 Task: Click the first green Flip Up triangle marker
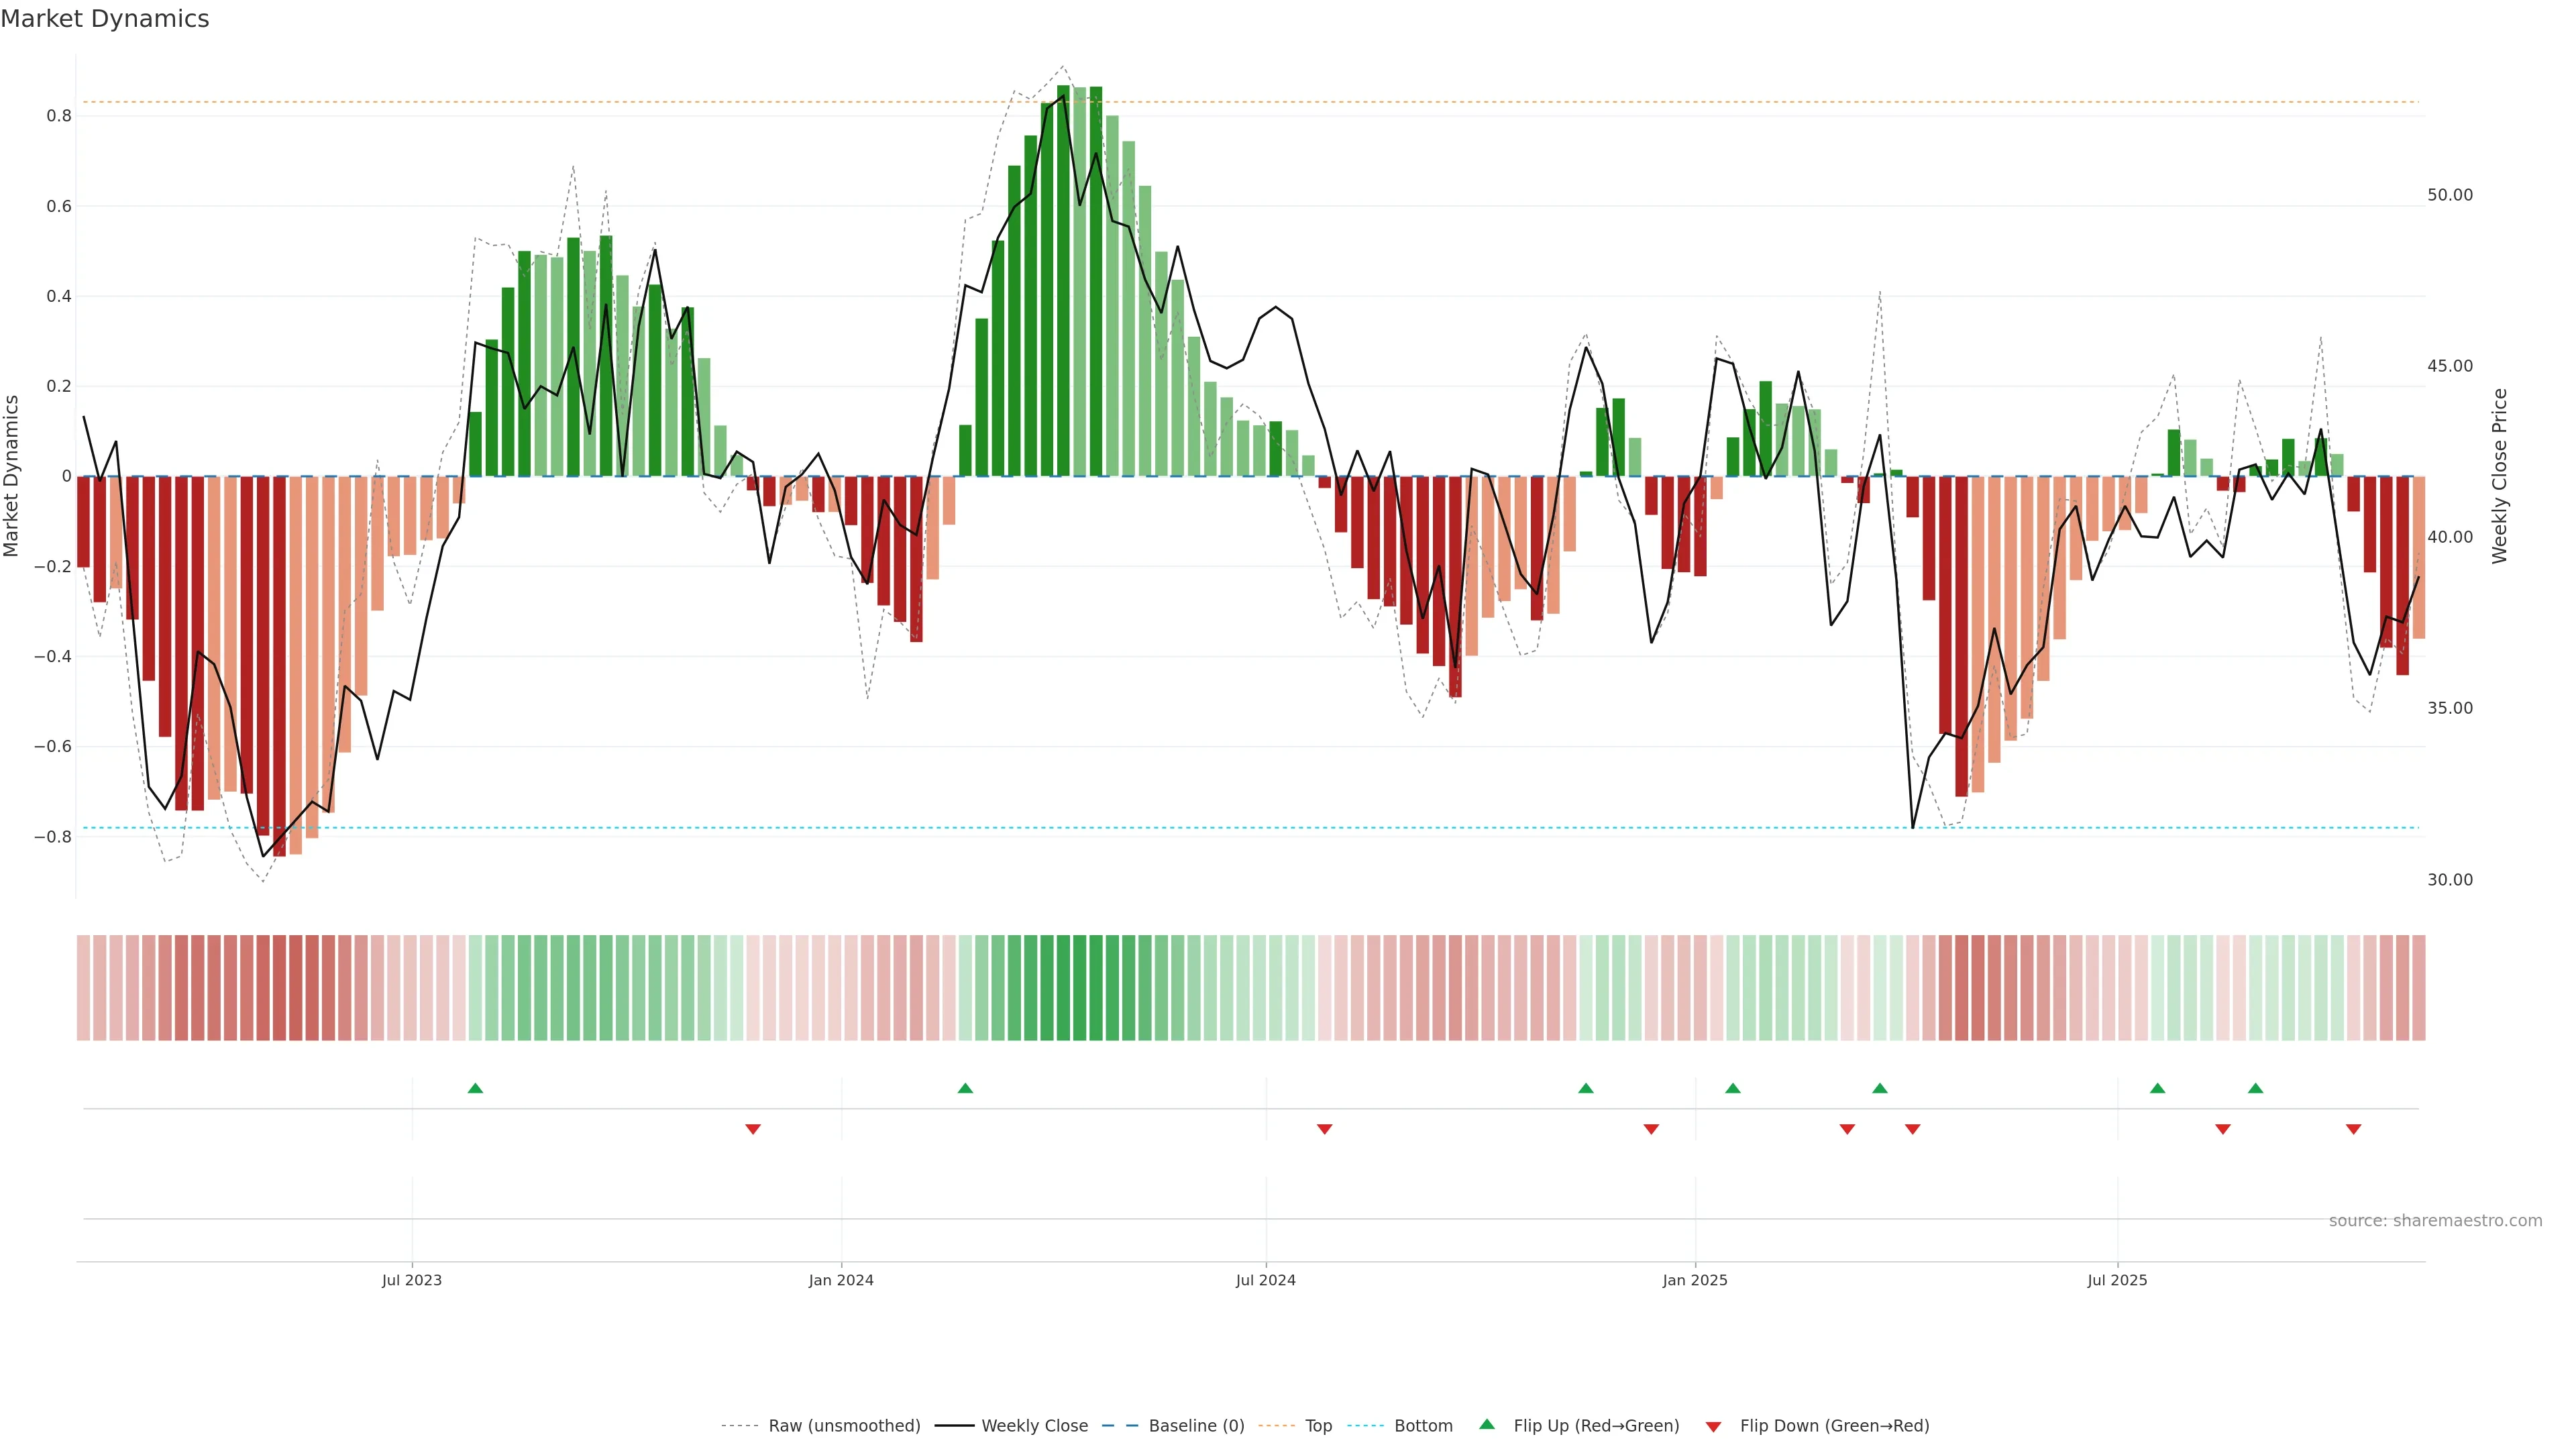click(x=475, y=1088)
